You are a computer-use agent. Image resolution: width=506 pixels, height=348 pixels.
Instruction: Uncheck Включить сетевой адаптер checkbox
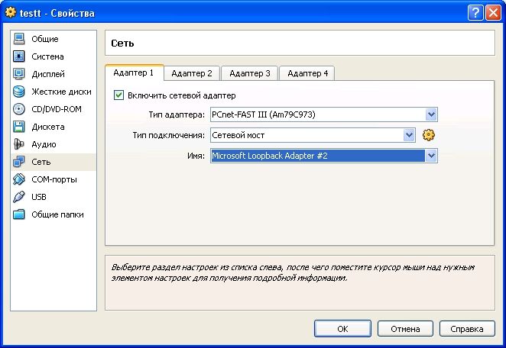118,95
